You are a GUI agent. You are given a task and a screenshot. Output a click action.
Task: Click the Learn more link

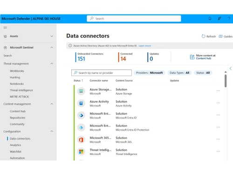point(144,46)
